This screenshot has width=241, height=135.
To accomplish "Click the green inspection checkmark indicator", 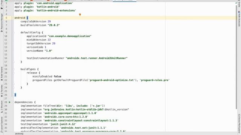I will point(236,3).
